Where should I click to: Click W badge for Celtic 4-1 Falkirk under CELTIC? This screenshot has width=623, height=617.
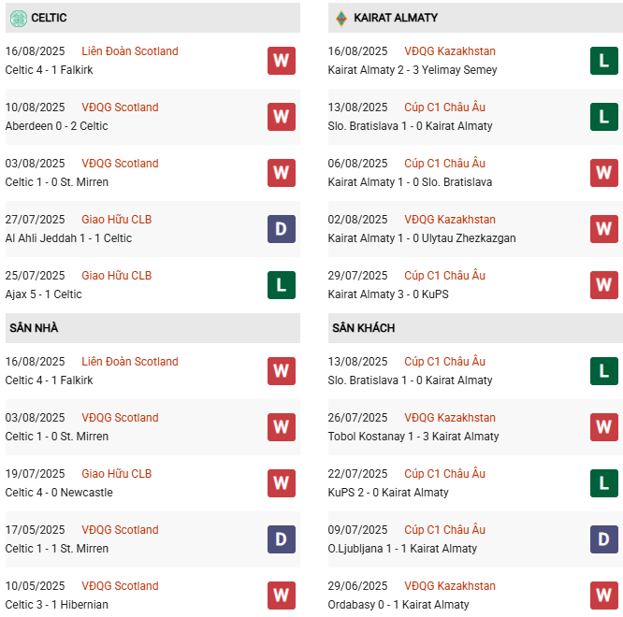(x=281, y=61)
